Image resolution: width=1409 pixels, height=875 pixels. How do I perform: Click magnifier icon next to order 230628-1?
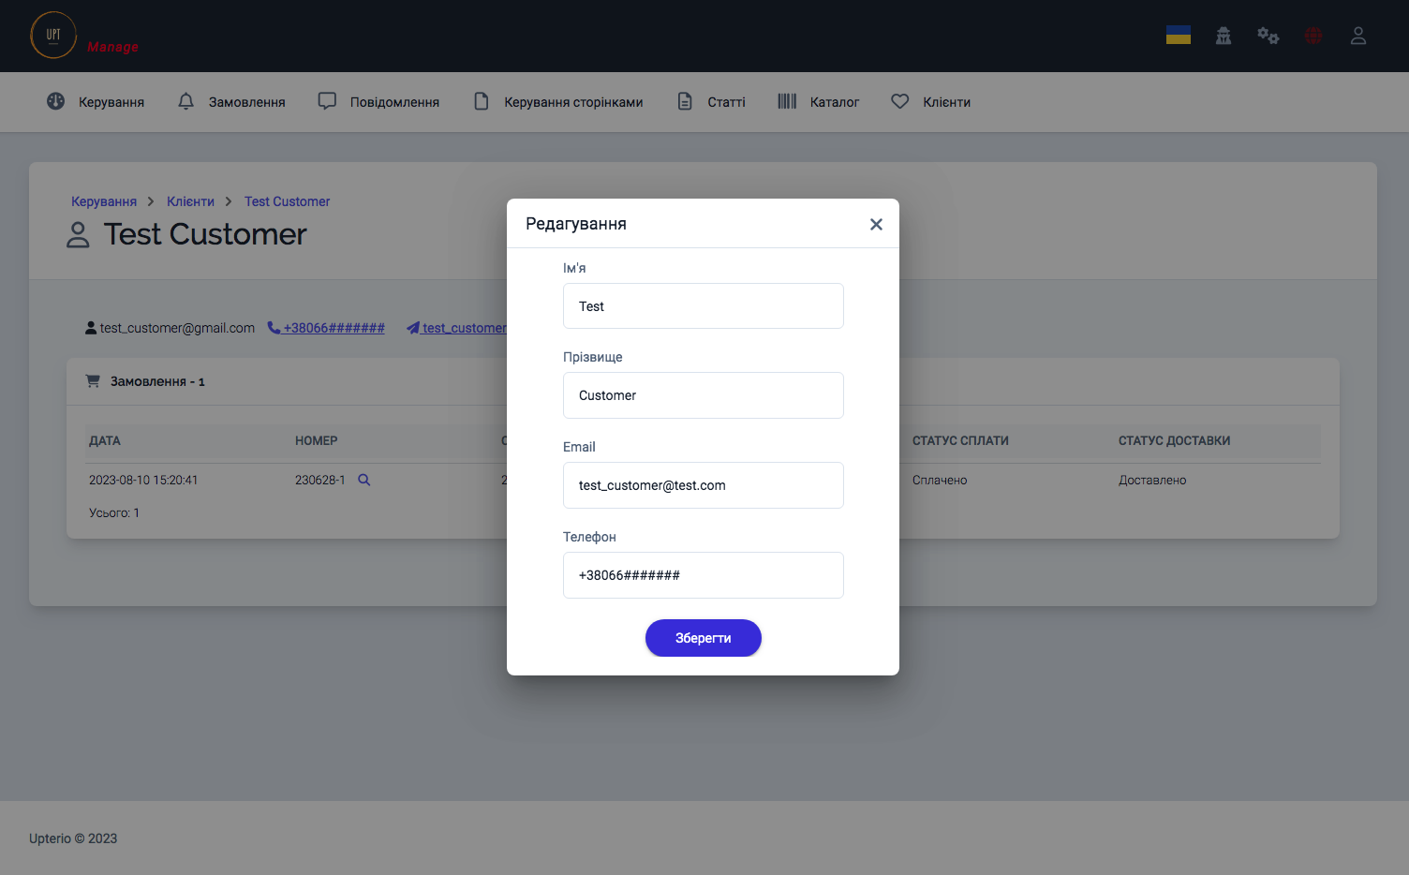point(364,480)
